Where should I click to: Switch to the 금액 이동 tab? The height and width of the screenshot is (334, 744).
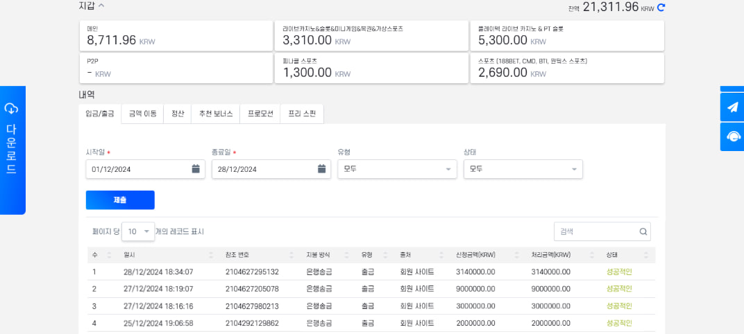pyautogui.click(x=142, y=114)
